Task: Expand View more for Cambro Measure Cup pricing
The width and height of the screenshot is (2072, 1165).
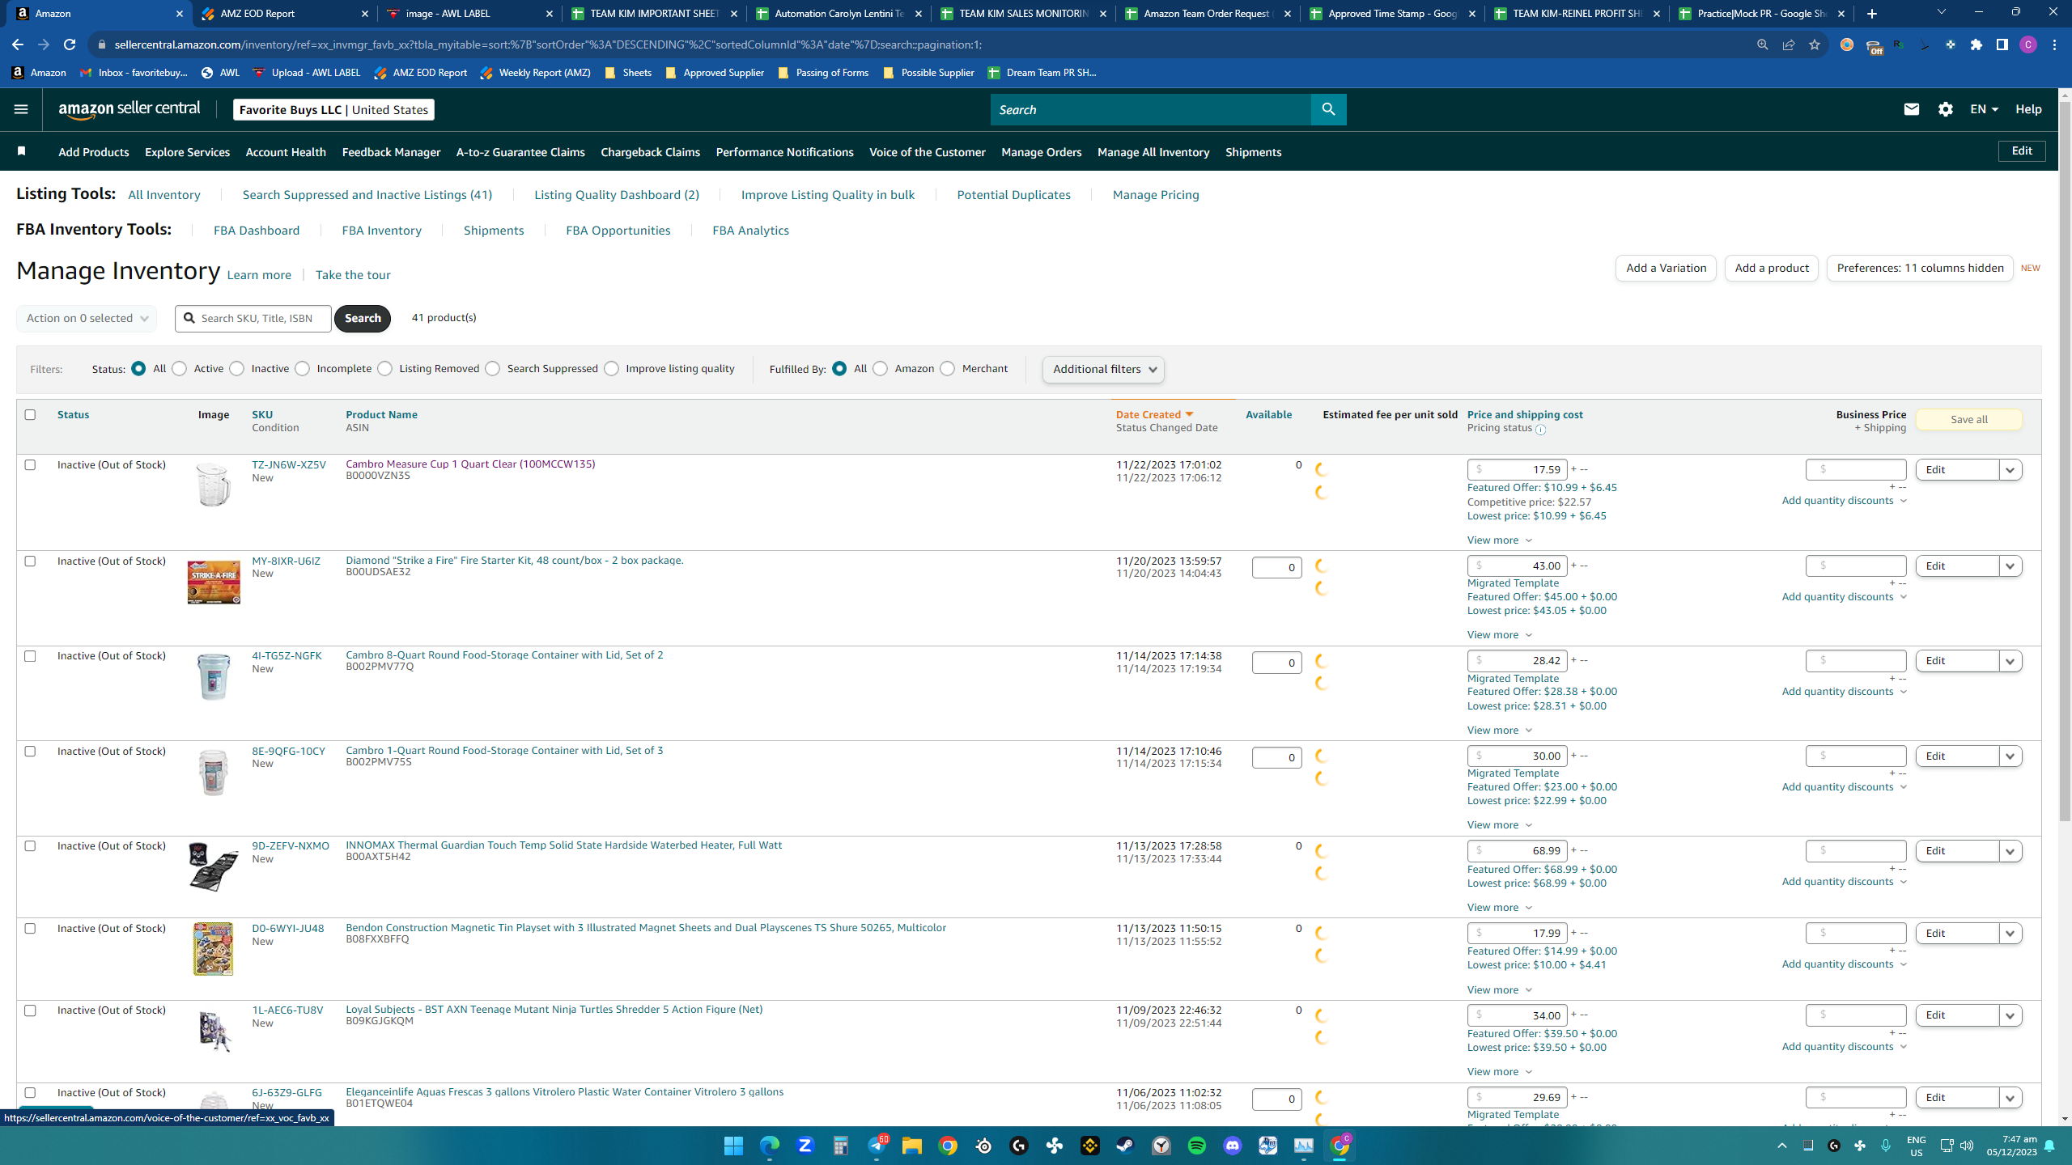Action: coord(1499,540)
